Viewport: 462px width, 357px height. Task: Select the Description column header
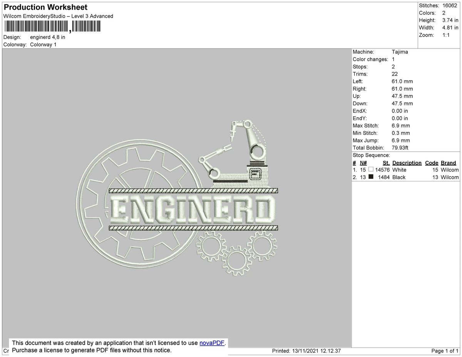click(407, 163)
